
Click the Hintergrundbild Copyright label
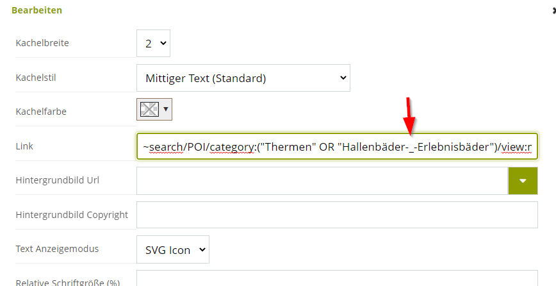pos(72,215)
